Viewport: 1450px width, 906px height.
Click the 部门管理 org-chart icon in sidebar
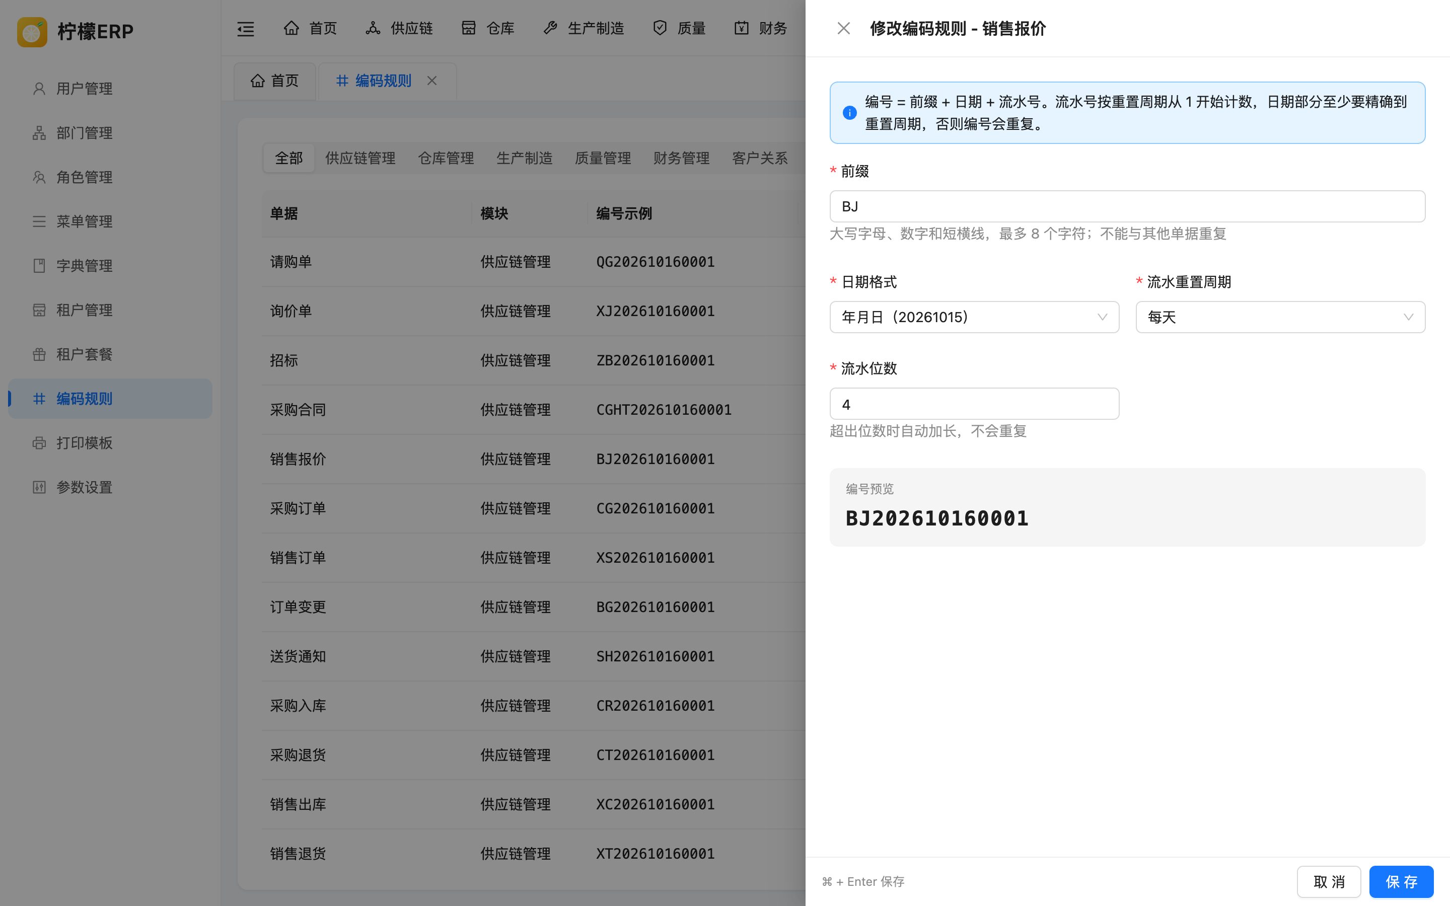(x=39, y=133)
